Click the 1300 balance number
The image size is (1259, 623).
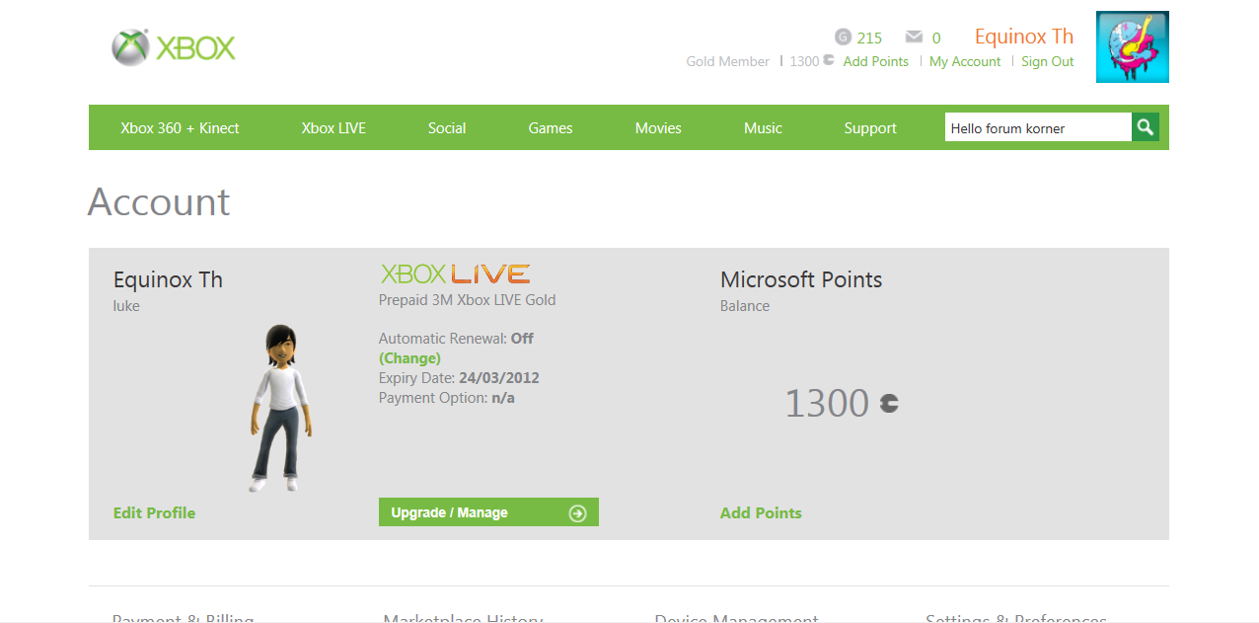pos(827,403)
